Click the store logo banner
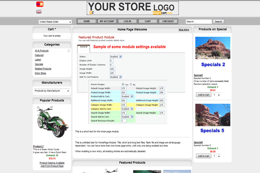Viewport: 260px width, 173px height. click(133, 8)
